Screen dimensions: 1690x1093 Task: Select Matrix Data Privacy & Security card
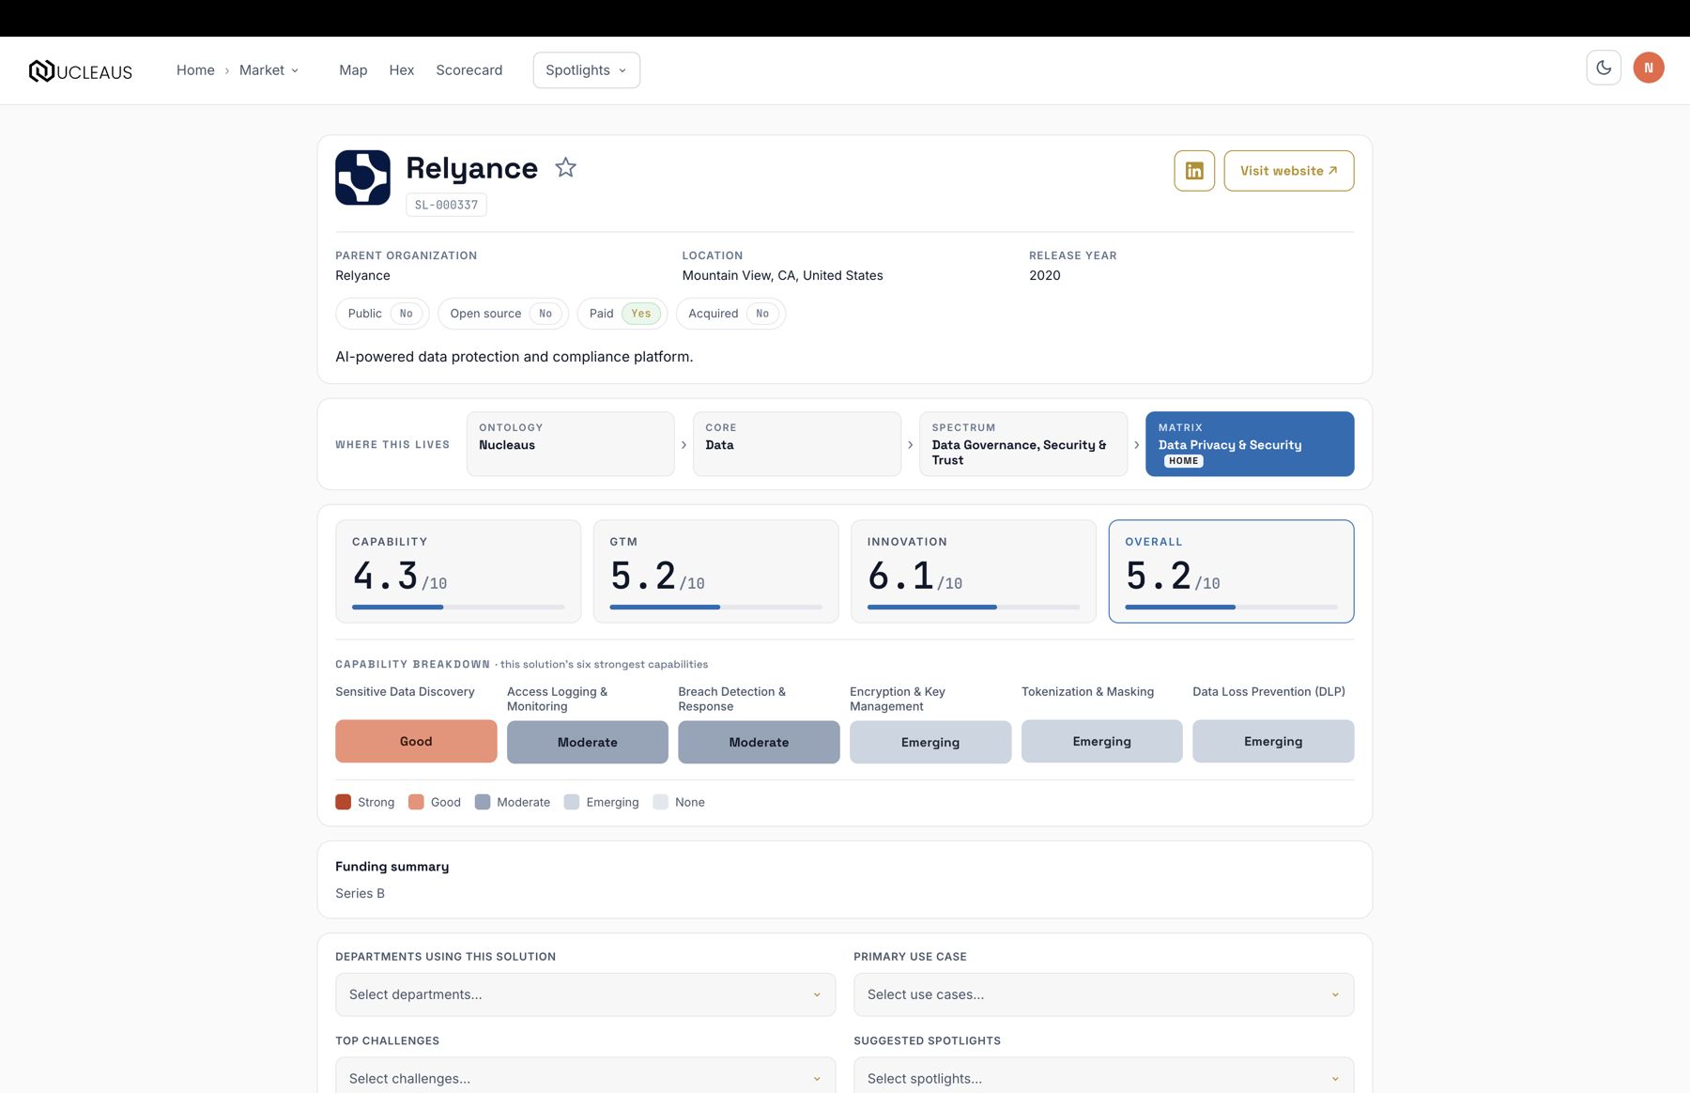coord(1250,444)
